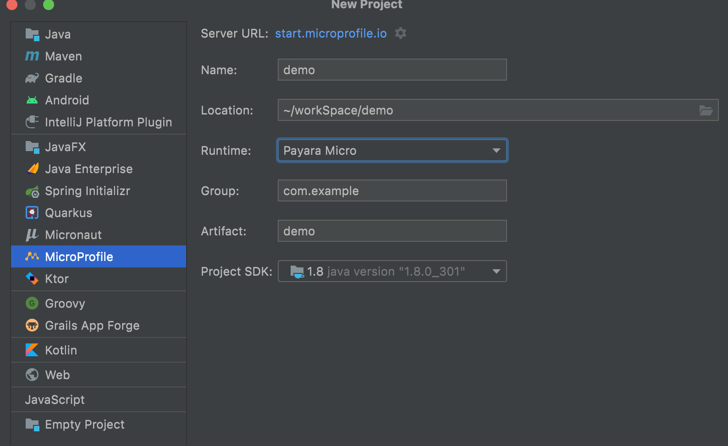This screenshot has width=728, height=446.
Task: Select Maven in generator list
Action: point(99,56)
